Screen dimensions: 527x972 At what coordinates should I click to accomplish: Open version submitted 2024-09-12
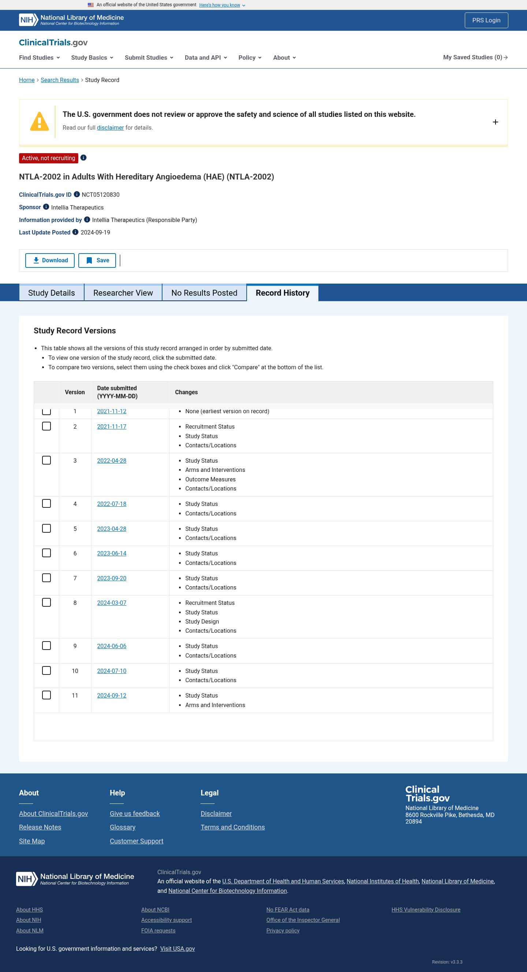click(112, 695)
